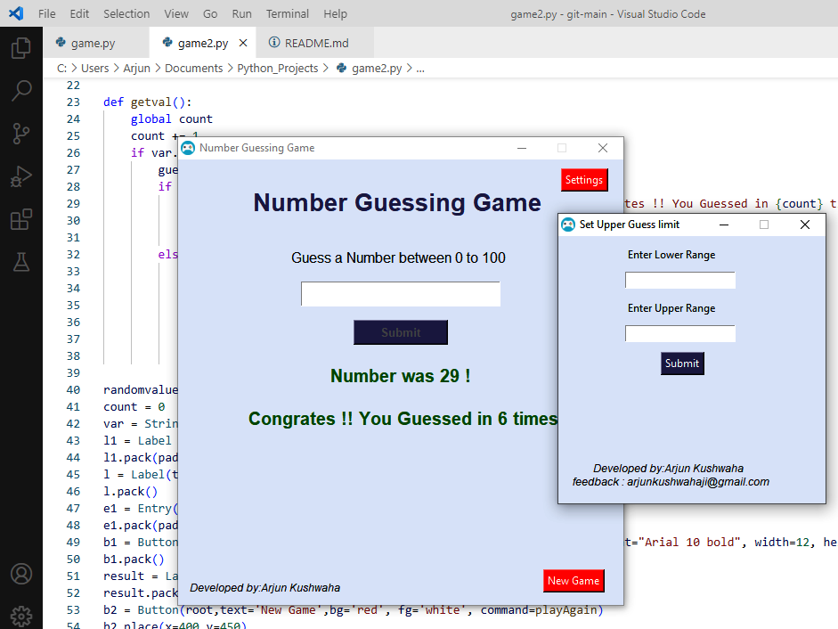838x629 pixels.
Task: Click the Accounts icon in activity bar
Action: coord(21,574)
